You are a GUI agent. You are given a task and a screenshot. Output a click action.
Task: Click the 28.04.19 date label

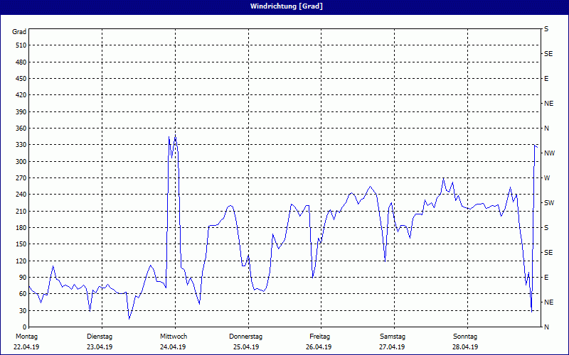(465, 347)
